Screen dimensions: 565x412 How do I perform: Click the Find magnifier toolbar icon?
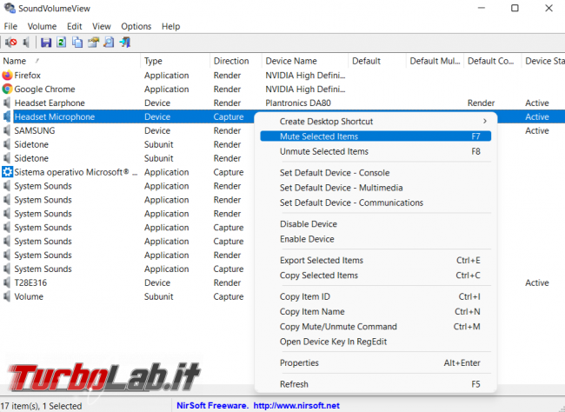point(109,43)
